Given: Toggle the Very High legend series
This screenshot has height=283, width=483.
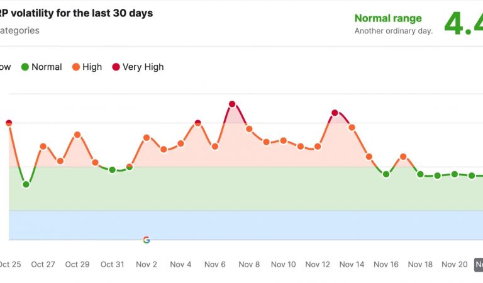Looking at the screenshot, I should click(144, 67).
